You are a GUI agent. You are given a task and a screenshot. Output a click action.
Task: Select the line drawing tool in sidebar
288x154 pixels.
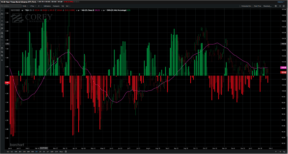point(2,14)
